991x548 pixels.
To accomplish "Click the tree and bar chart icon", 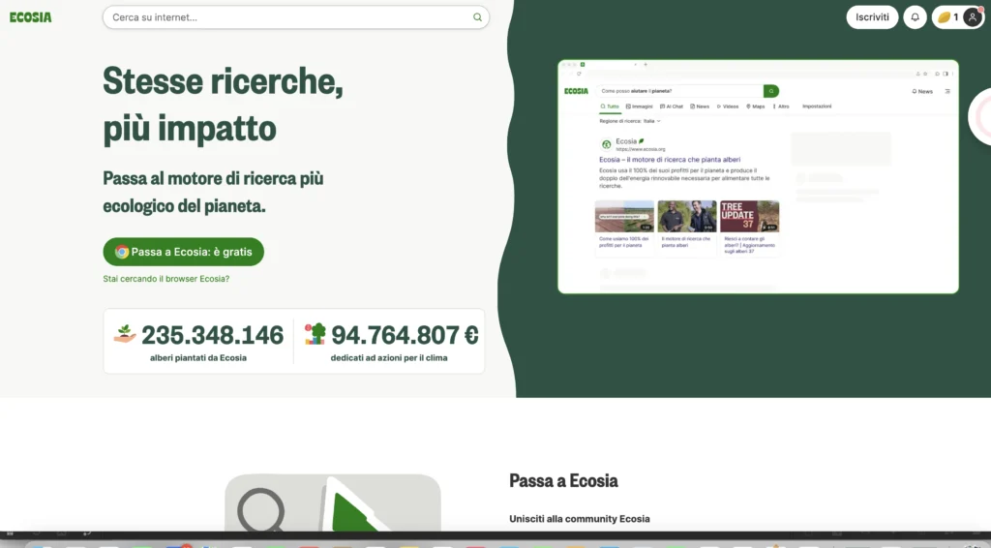I will tap(315, 334).
